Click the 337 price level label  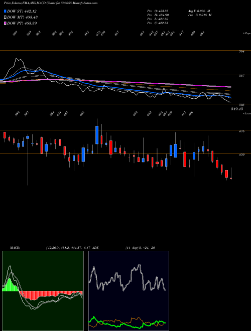(242, 76)
